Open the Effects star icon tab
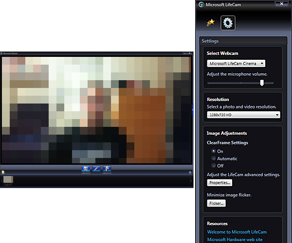Viewport: 292px width, 243px height. tap(211, 23)
